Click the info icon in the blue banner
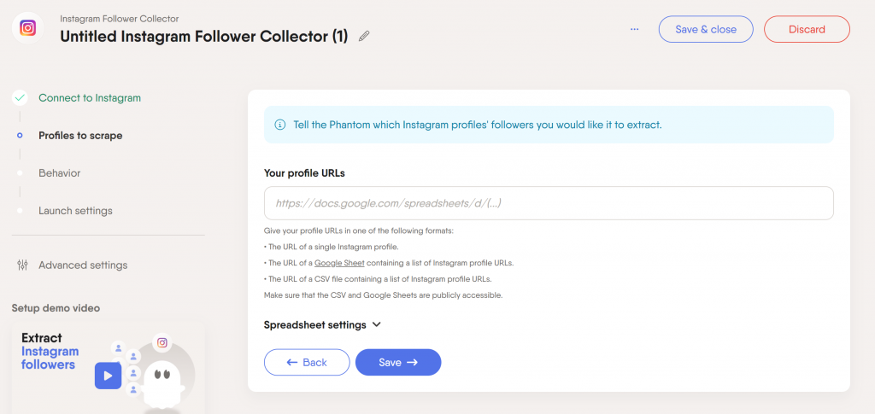This screenshot has height=414, width=875. (280, 125)
